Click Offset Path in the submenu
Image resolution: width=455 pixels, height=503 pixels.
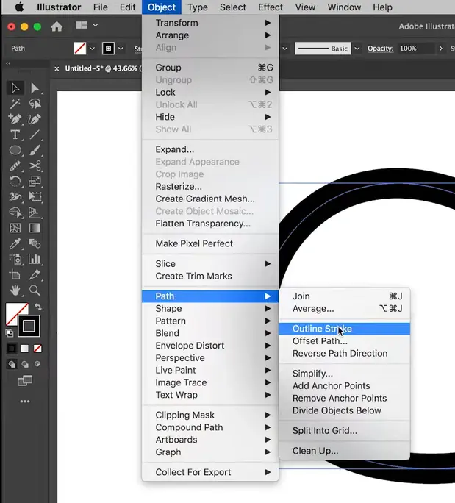click(x=320, y=341)
